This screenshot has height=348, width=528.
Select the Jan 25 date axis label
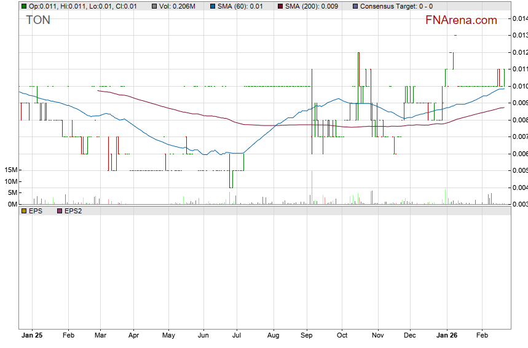tap(31, 336)
